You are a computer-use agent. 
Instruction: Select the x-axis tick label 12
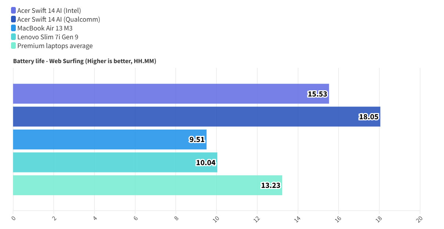[257, 219]
